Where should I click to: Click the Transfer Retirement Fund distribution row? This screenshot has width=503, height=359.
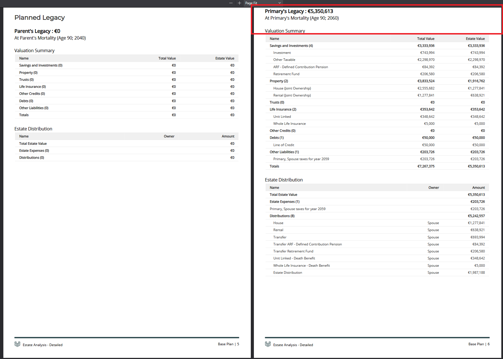(x=293, y=251)
